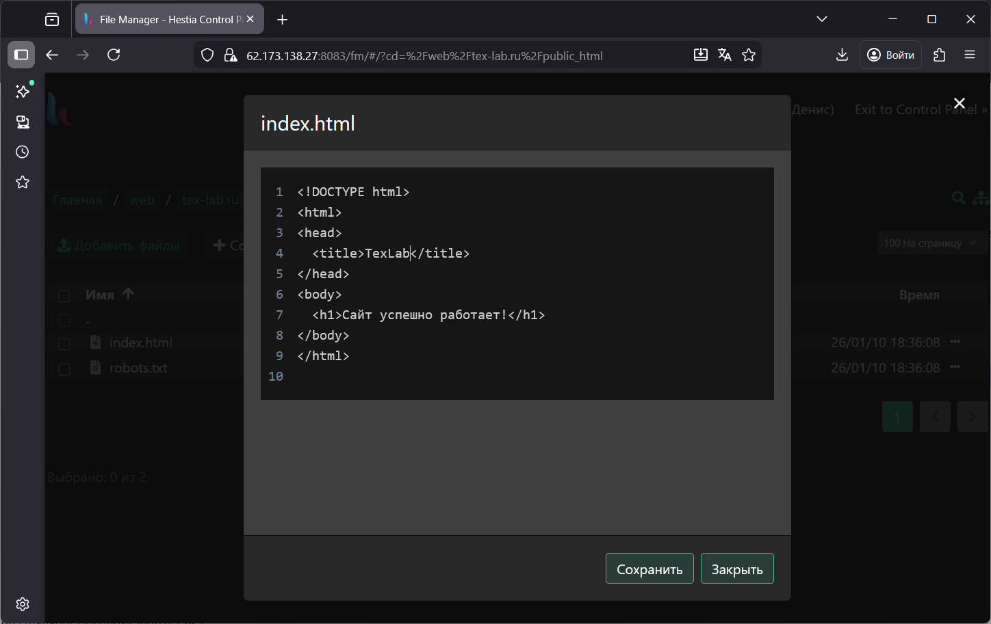This screenshot has height=624, width=991.
Task: Reload the current page
Action: click(114, 55)
